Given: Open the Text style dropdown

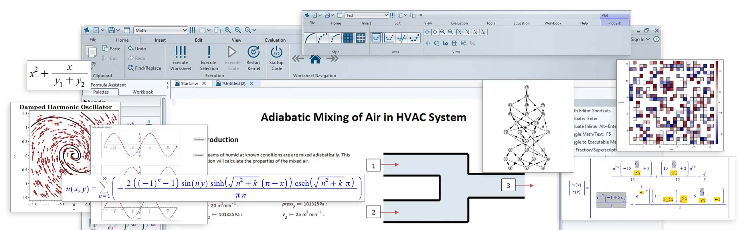Looking at the screenshot, I should pos(386,15).
